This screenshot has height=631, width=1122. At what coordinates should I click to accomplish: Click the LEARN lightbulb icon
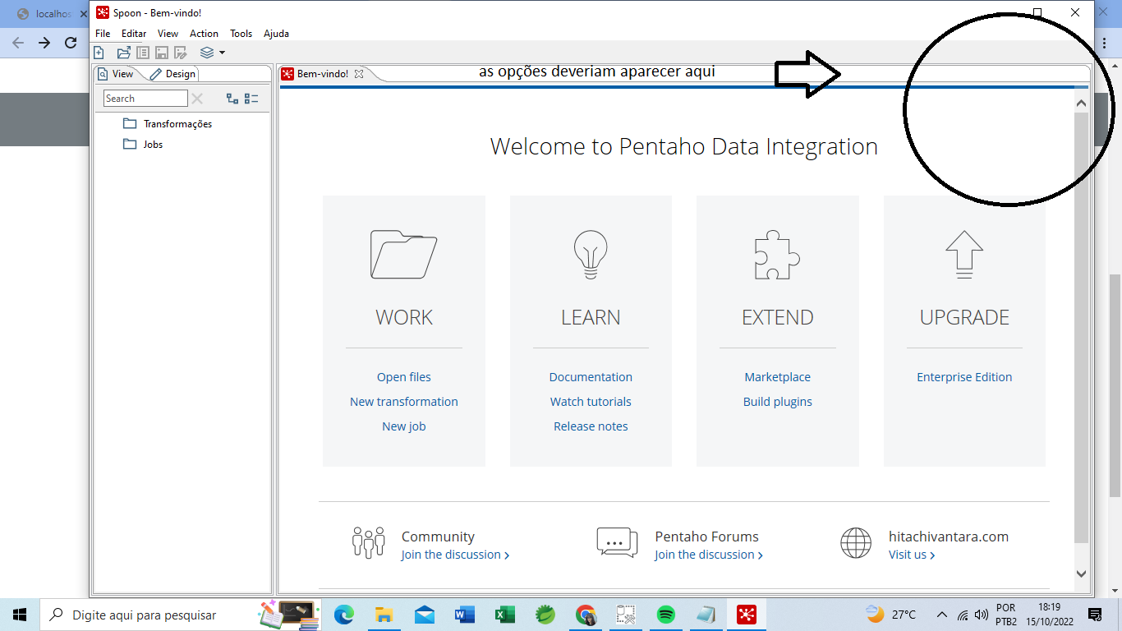[x=591, y=255]
